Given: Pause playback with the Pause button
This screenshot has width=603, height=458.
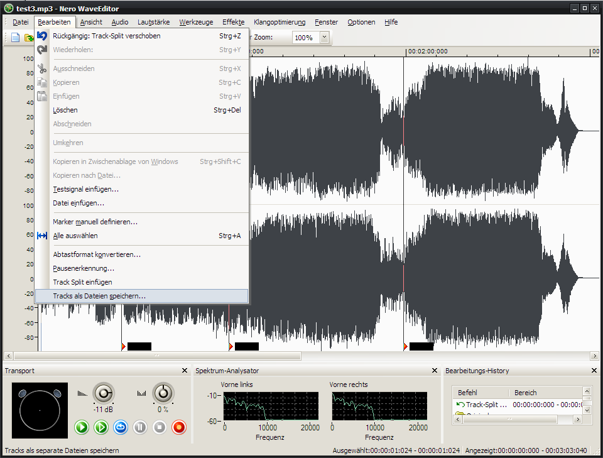Looking at the screenshot, I should tap(140, 427).
